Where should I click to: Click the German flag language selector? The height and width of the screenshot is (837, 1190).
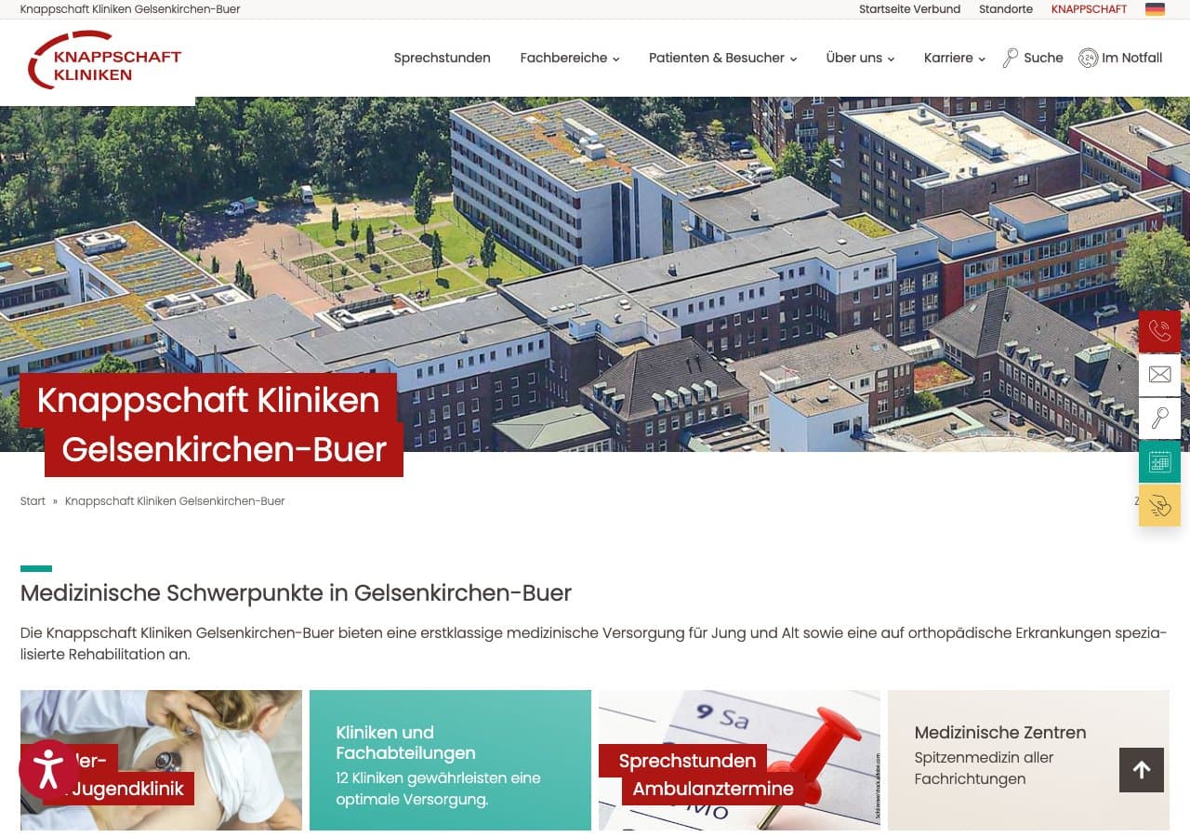[1155, 9]
